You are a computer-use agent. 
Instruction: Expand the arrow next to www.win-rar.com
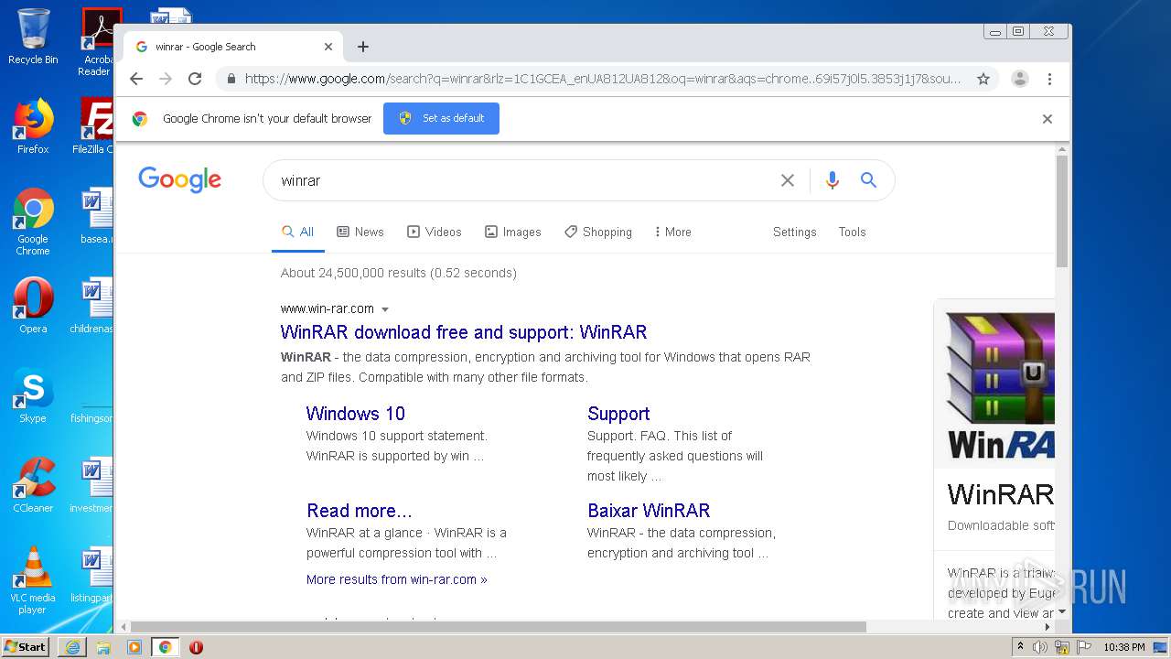385,309
